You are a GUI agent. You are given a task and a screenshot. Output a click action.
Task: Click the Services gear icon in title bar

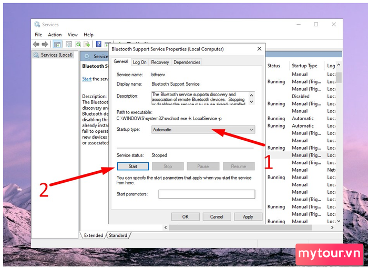click(37, 24)
